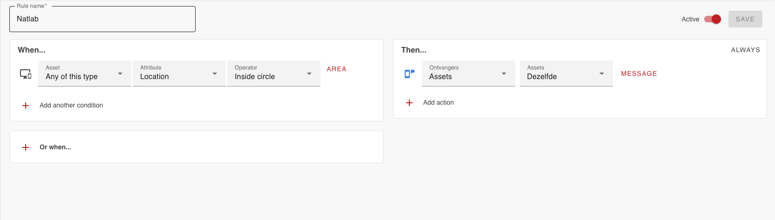Click the Add another condition label
This screenshot has width=775, height=220.
71,106
